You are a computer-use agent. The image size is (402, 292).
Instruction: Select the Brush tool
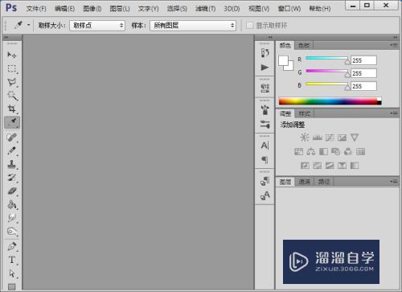pos(12,150)
